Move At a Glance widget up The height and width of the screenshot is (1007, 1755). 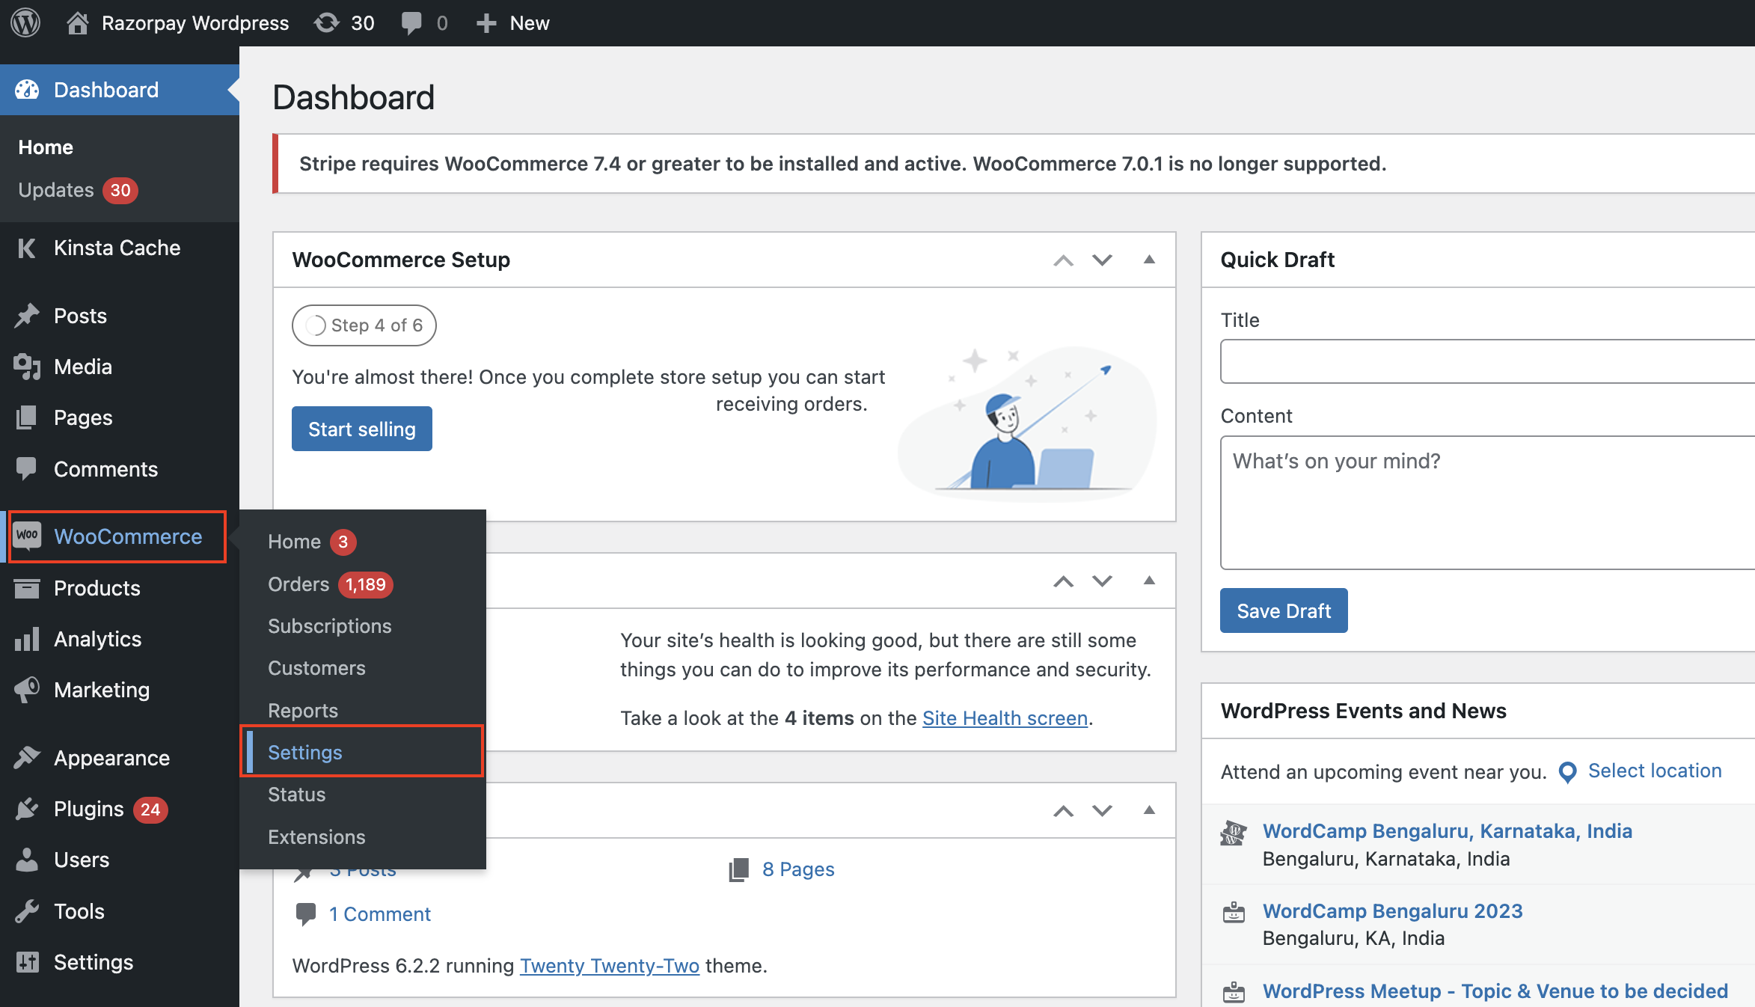[x=1063, y=811]
